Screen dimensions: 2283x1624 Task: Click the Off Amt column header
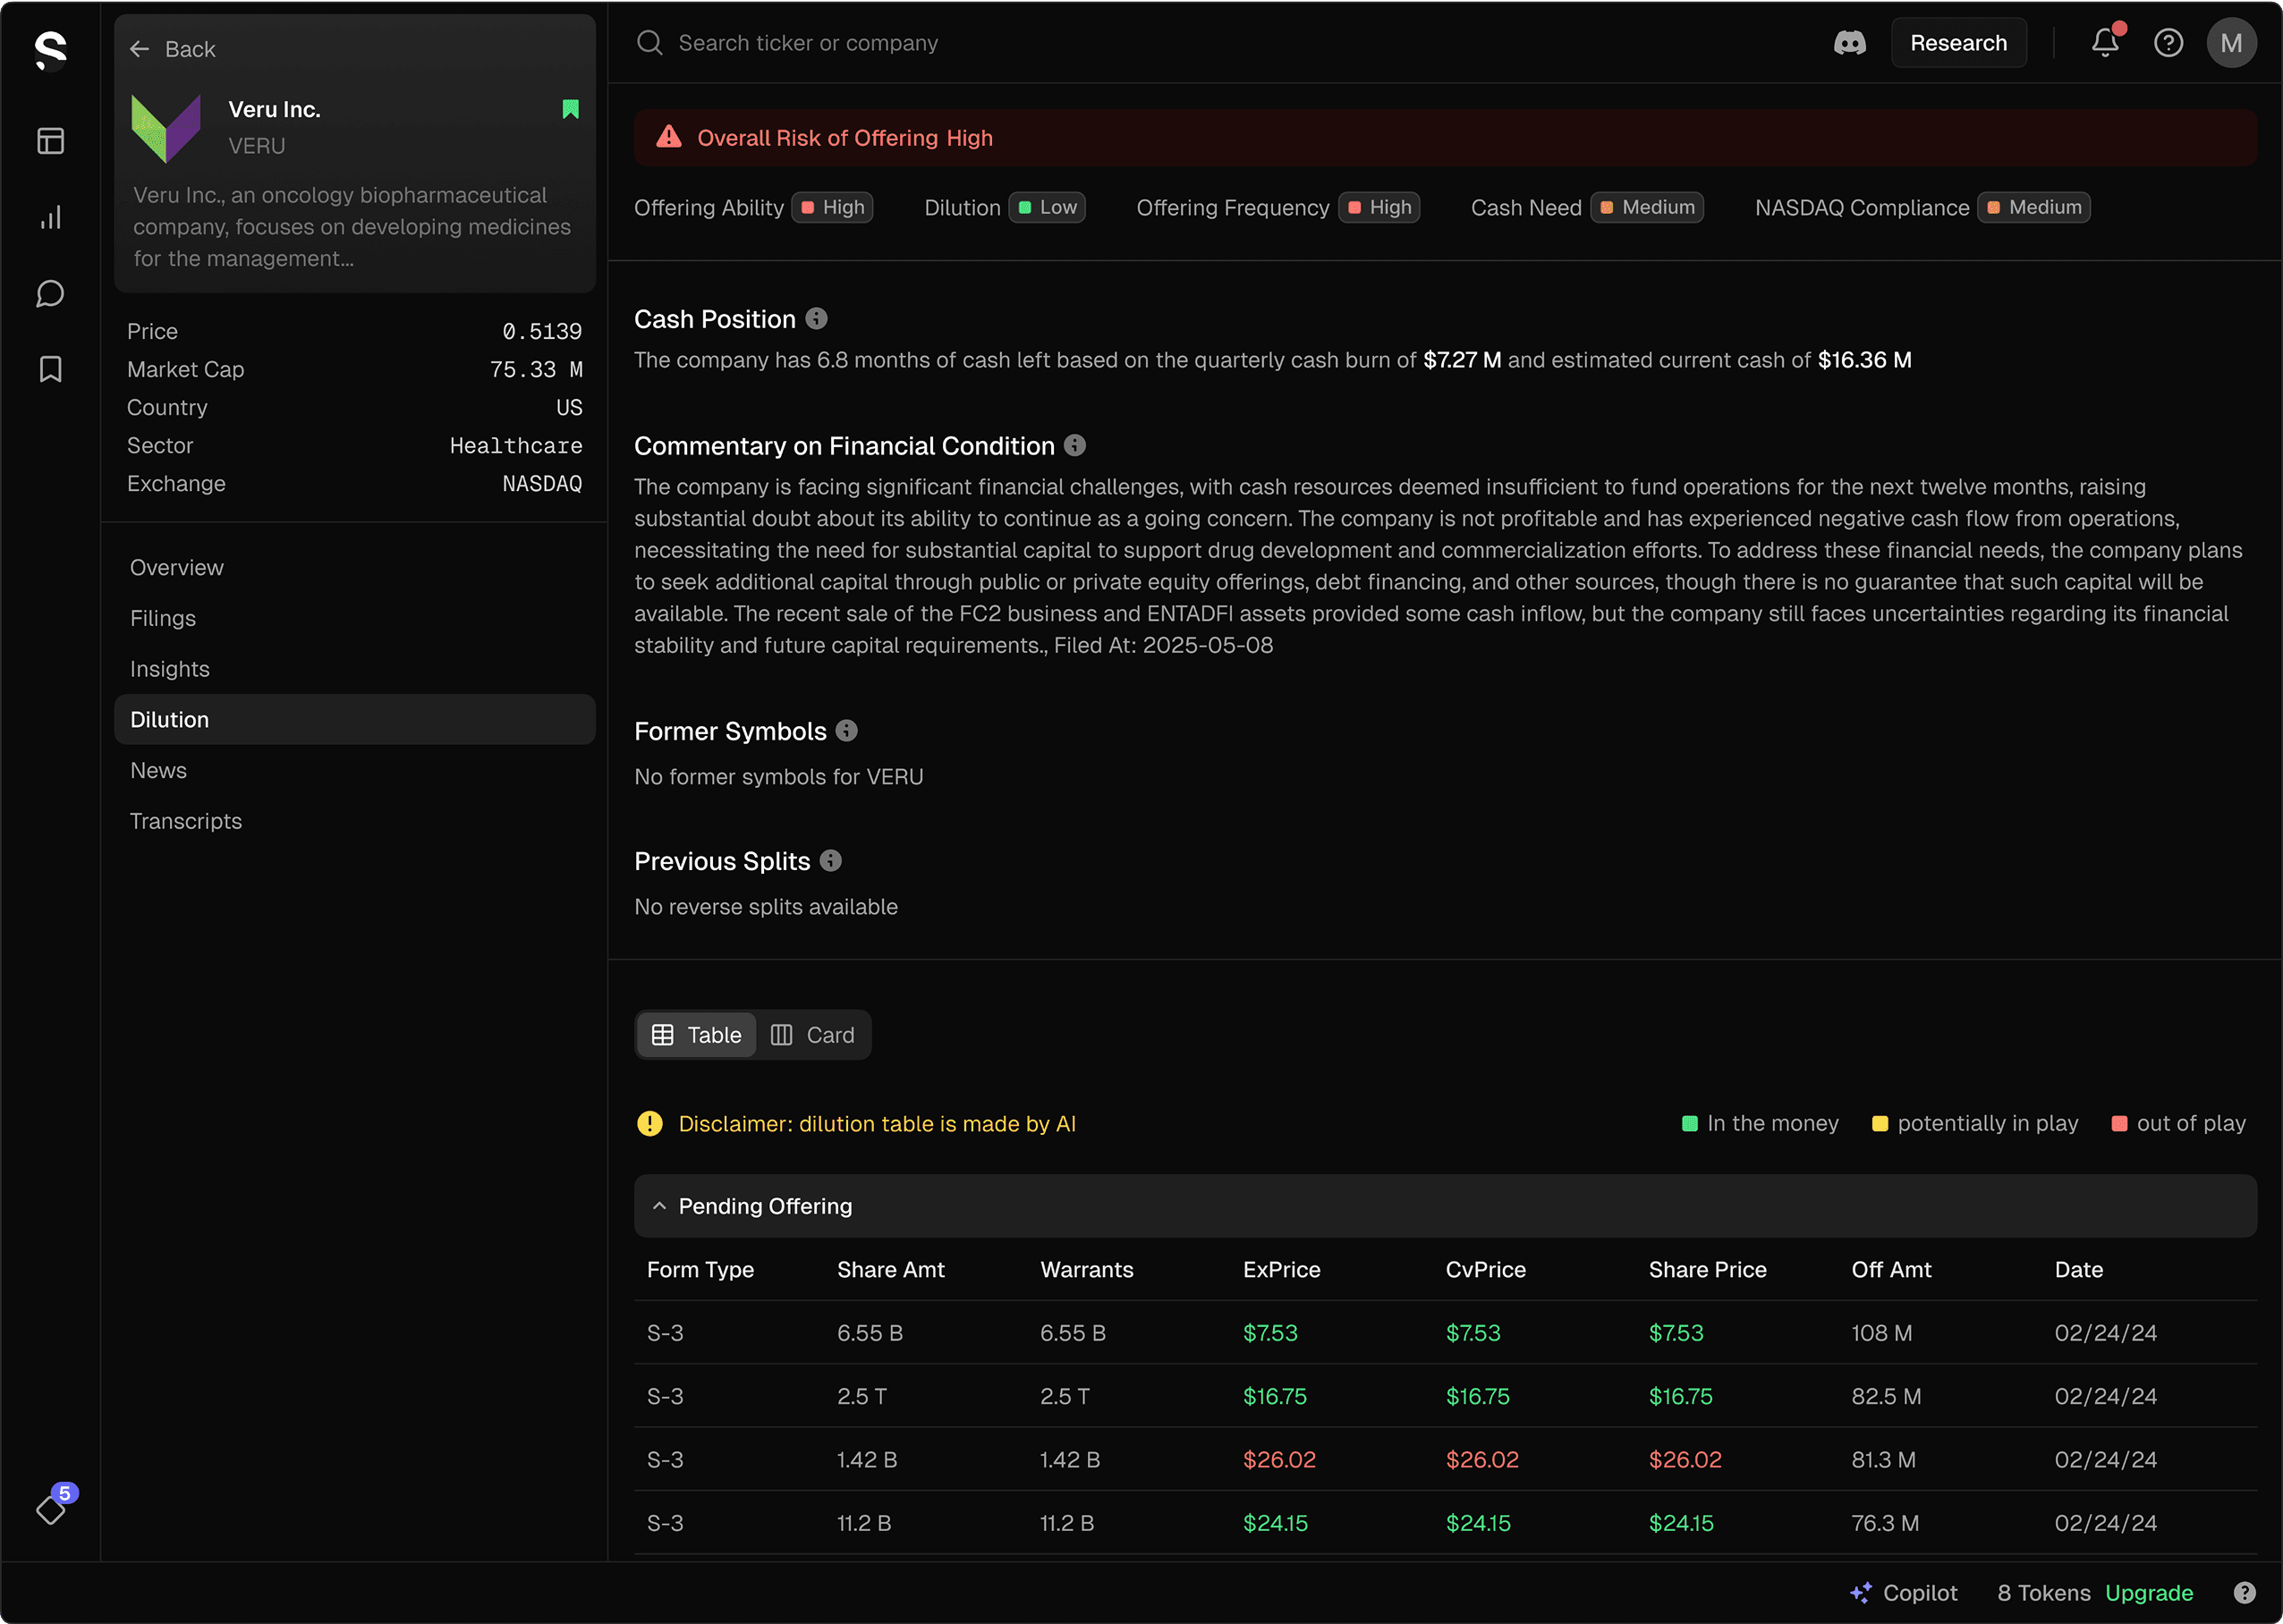(1891, 1270)
